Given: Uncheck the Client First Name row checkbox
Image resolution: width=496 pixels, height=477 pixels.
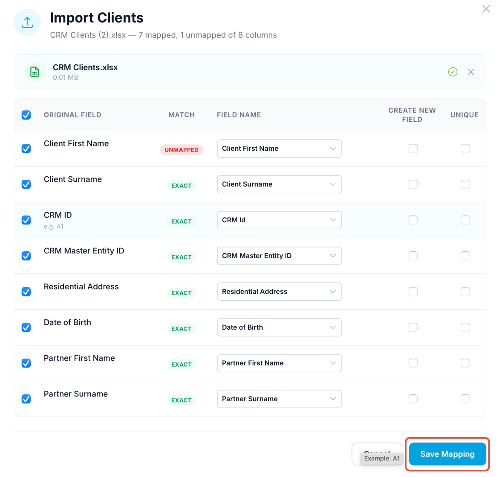Looking at the screenshot, I should click(x=26, y=149).
